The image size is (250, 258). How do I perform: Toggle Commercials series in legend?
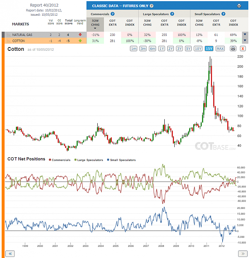pyautogui.click(x=60, y=160)
